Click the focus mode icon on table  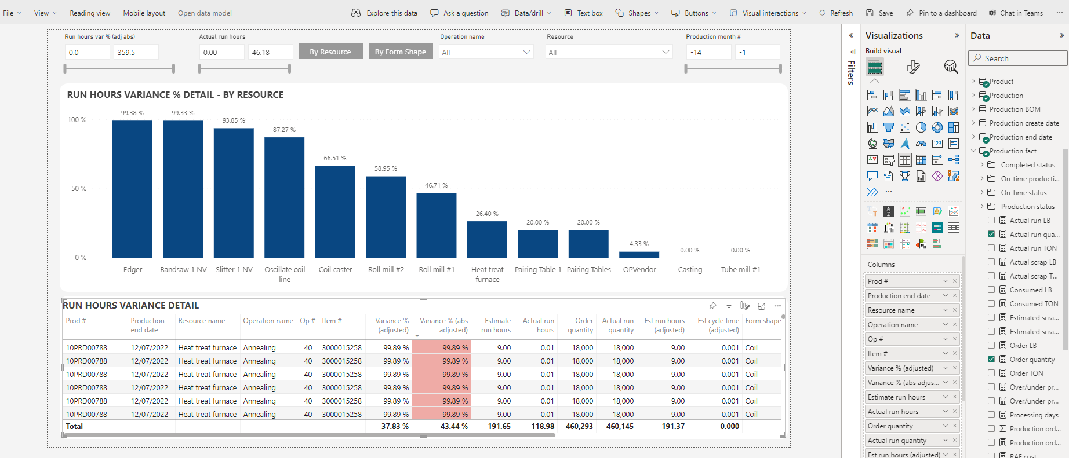(761, 306)
